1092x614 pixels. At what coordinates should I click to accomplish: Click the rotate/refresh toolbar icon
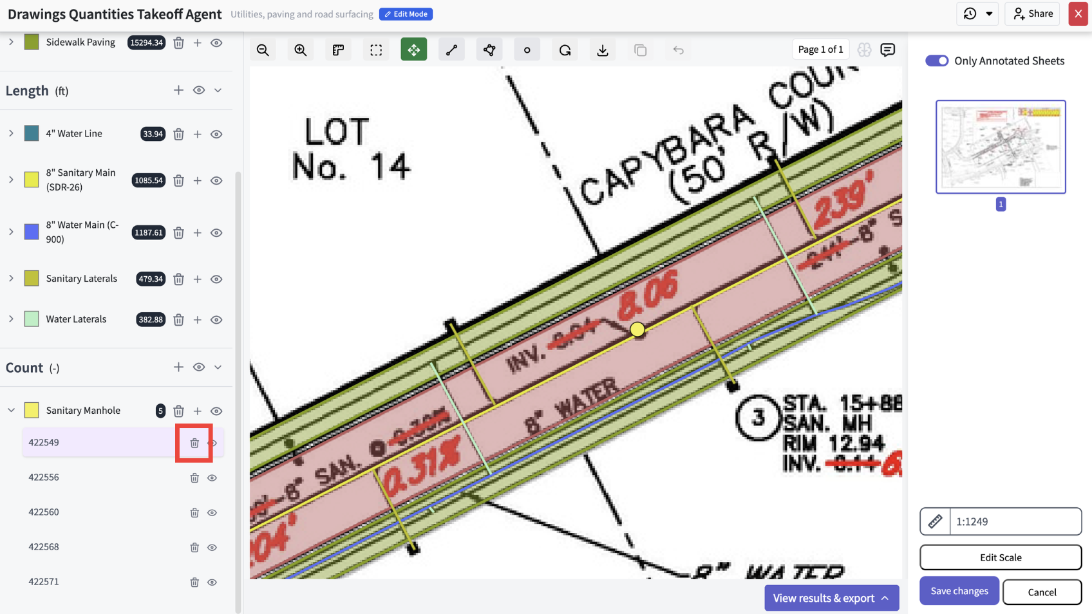pos(565,50)
